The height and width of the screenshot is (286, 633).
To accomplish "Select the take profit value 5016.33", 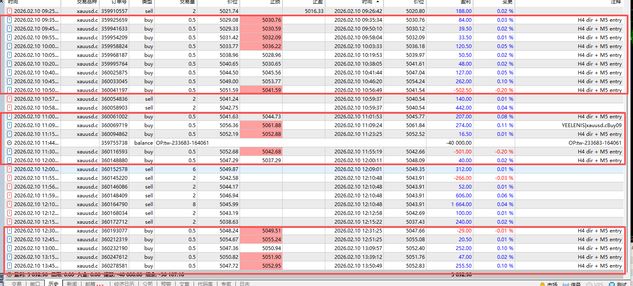I will (x=314, y=11).
